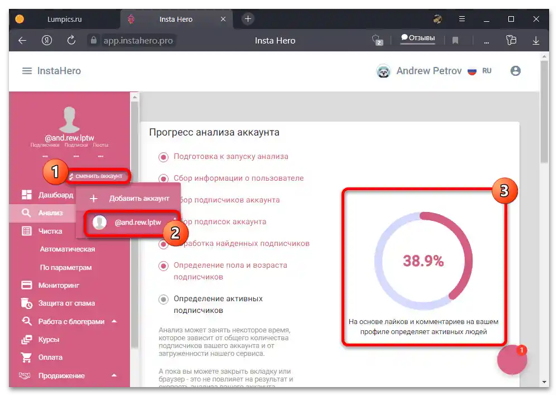
Task: Open the Yandex home button
Action: pos(47,41)
